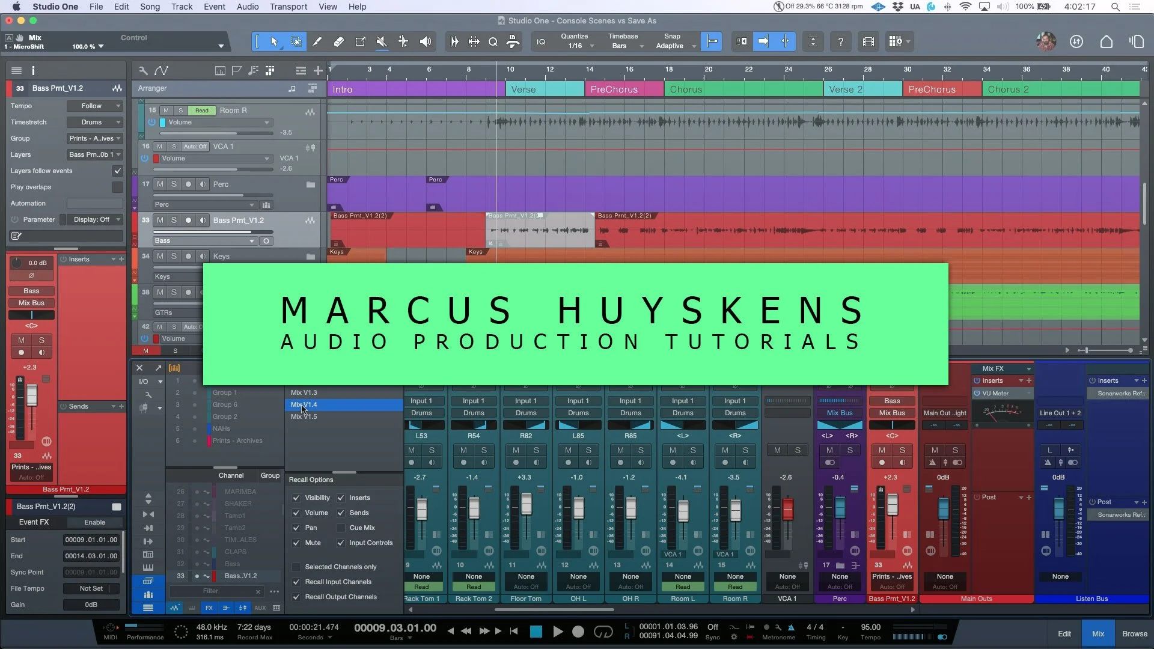Click the Event FX Enable button

point(94,522)
